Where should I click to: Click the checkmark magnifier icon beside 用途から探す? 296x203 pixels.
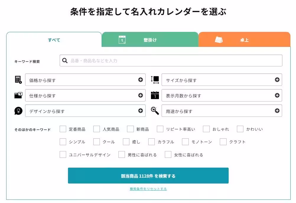[x=155, y=111]
